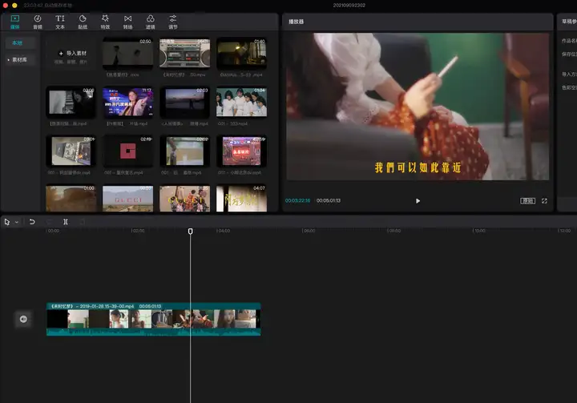Select the 03:01 album covers clip
577x403 pixels.
pyautogui.click(x=71, y=151)
